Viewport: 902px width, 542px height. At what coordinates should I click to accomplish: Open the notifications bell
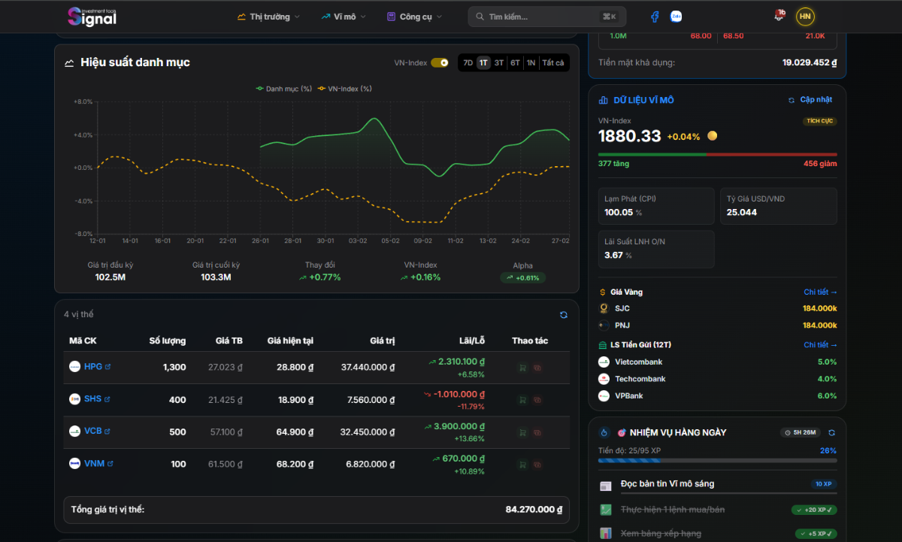coord(779,16)
